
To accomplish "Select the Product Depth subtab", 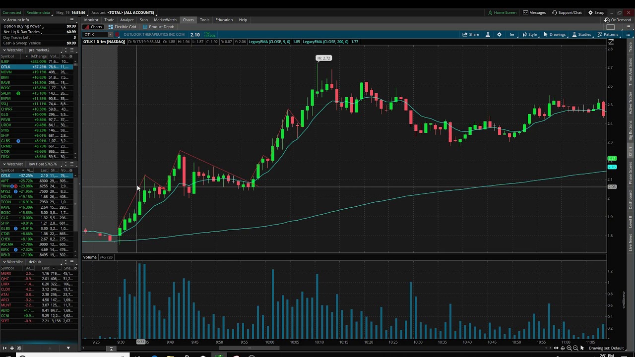I will point(159,27).
